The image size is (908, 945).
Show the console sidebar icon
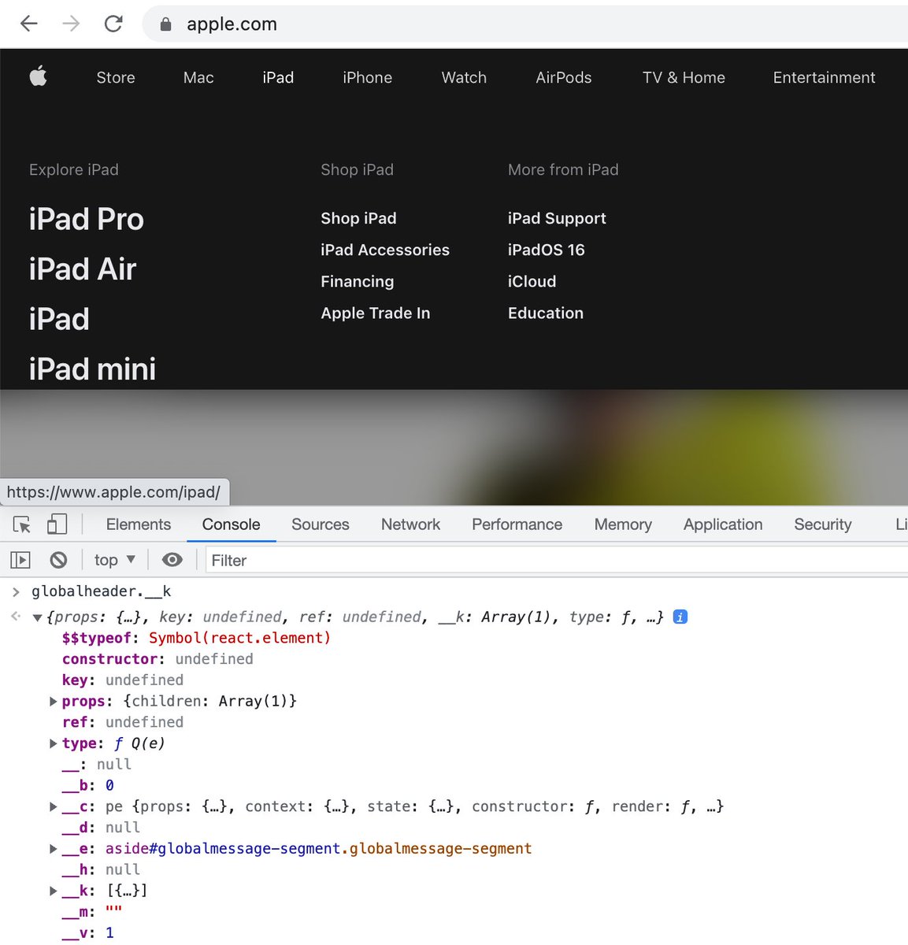(20, 560)
